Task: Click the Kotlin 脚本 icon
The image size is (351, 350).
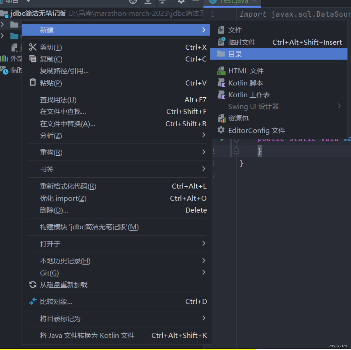Action: (221, 83)
